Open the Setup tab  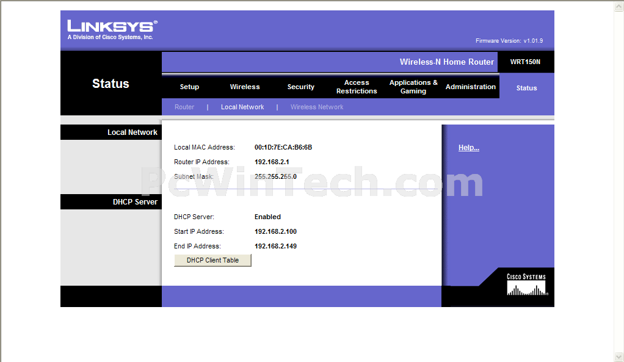pos(189,87)
